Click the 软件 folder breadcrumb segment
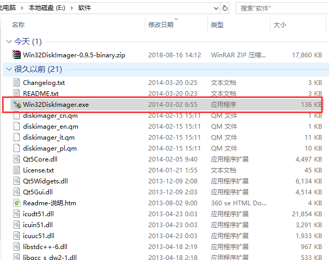This screenshot has width=329, height=260. (x=85, y=9)
